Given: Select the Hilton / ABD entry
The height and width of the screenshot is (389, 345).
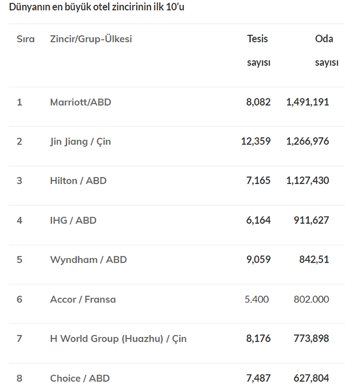Looking at the screenshot, I should click(78, 181).
